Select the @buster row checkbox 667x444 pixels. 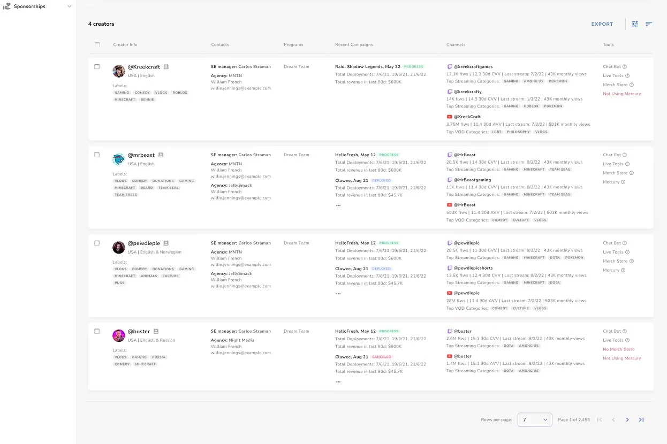pyautogui.click(x=97, y=331)
